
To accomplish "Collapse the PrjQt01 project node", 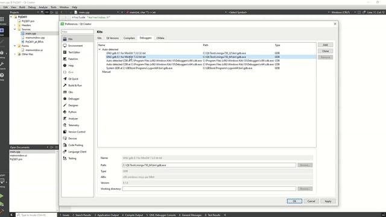I will click(x=11, y=17).
